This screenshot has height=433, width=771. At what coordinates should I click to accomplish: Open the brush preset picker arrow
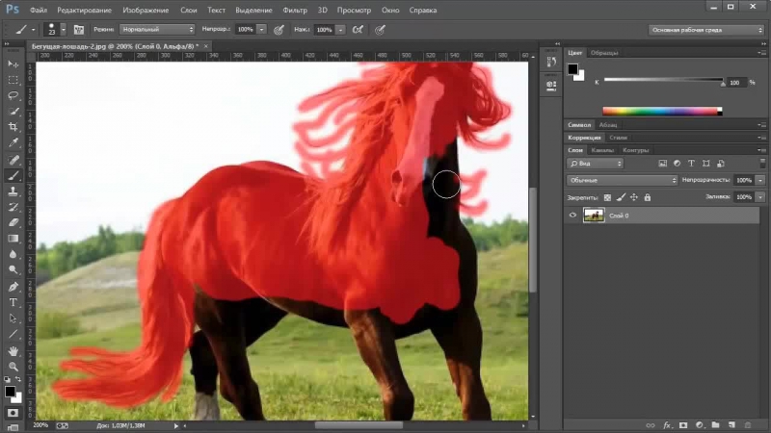(x=64, y=30)
